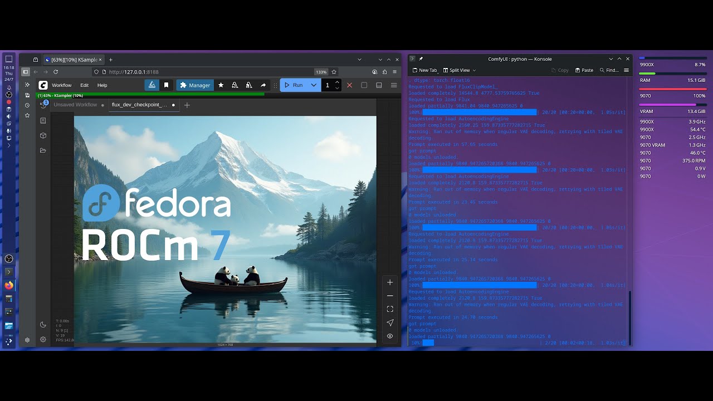Open Firefox history sidebar clock icon
Image resolution: width=713 pixels, height=401 pixels.
point(27,105)
